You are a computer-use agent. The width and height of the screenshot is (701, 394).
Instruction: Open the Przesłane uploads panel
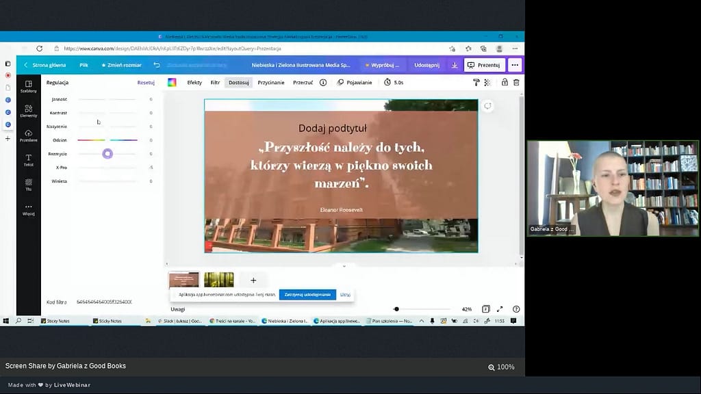(28, 135)
